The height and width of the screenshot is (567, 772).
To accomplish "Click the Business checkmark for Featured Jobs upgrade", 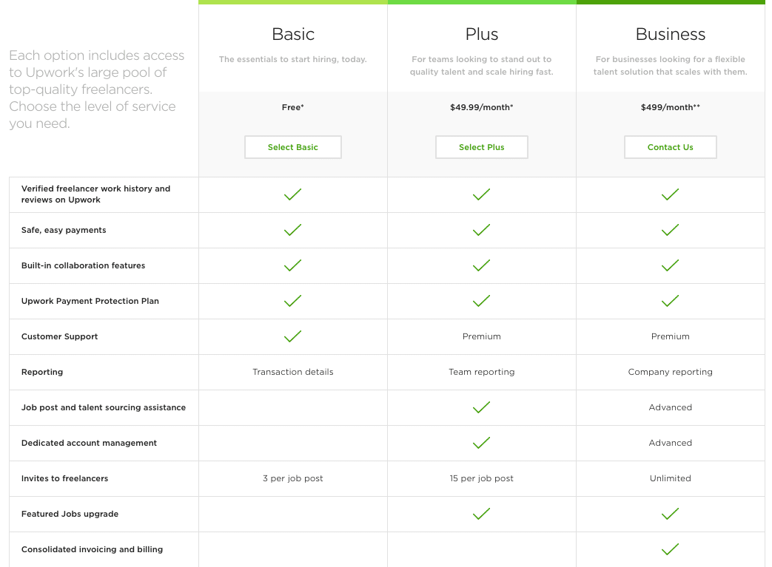I will [x=670, y=513].
